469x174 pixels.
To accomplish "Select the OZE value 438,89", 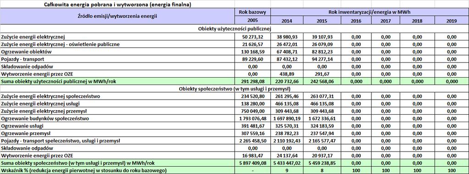I will click(x=287, y=73).
